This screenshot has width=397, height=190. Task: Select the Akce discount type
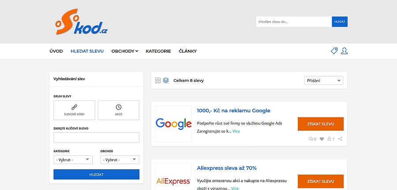pos(119,110)
